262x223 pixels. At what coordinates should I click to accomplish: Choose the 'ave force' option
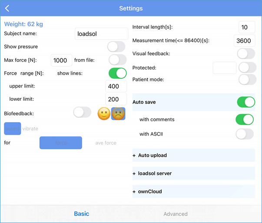[106, 143]
